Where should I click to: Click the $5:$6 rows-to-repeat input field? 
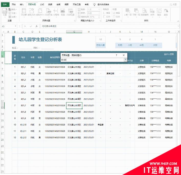[92, 60]
